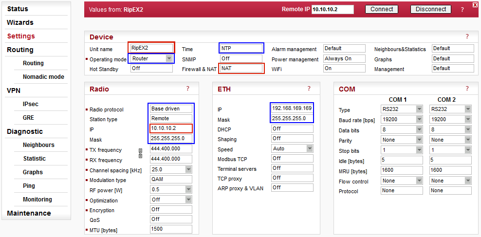Screen dimensions: 481x237
Task: Open the GRE menu entry
Action: (x=28, y=117)
